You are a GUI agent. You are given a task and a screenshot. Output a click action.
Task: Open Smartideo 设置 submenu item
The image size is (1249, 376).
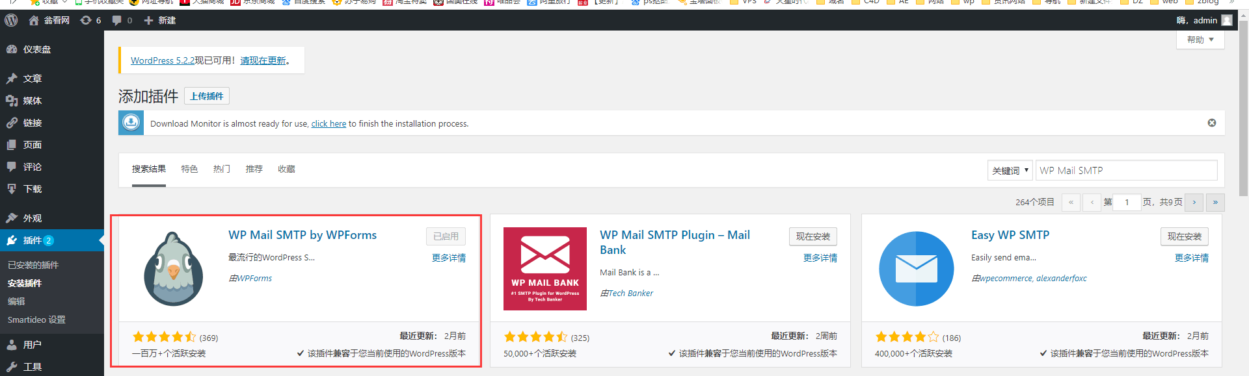coord(36,320)
